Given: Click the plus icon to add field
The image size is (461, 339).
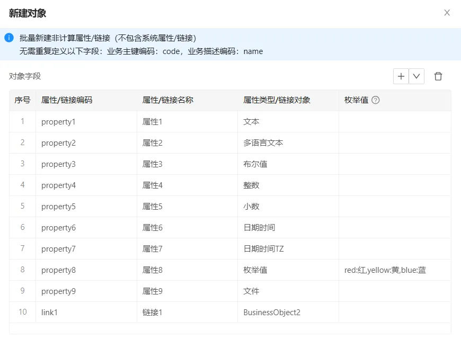Looking at the screenshot, I should click(x=401, y=76).
